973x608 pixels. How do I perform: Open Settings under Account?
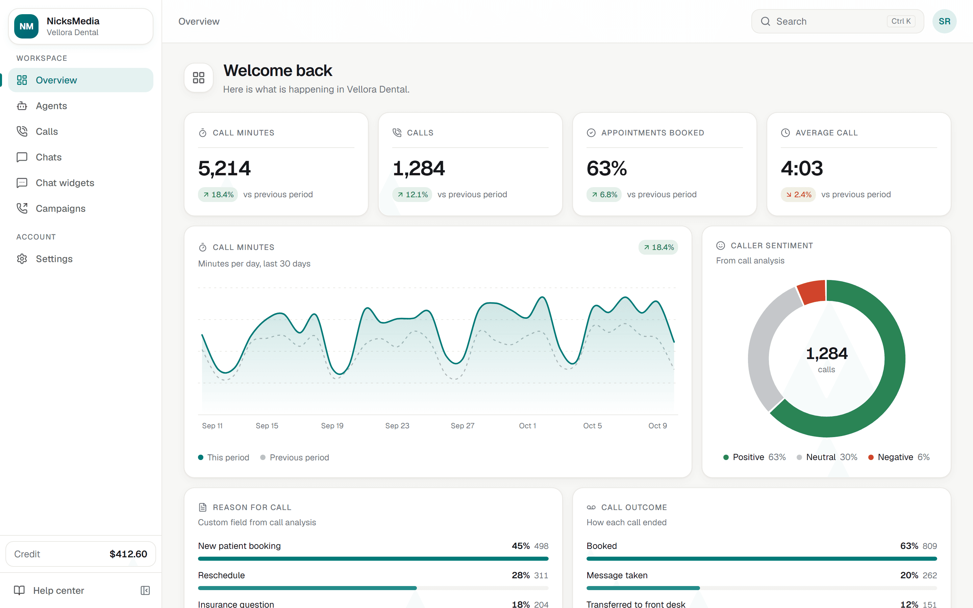[81, 258]
